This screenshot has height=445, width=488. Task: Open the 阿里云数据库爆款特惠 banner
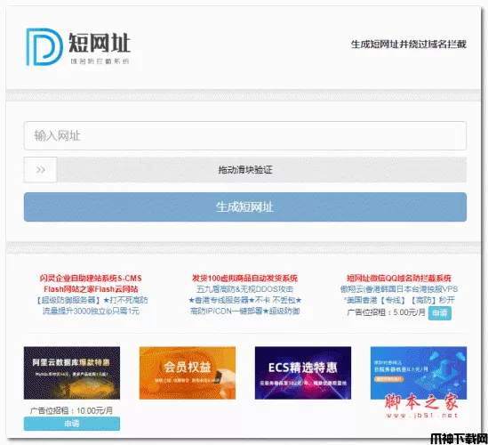(72, 373)
